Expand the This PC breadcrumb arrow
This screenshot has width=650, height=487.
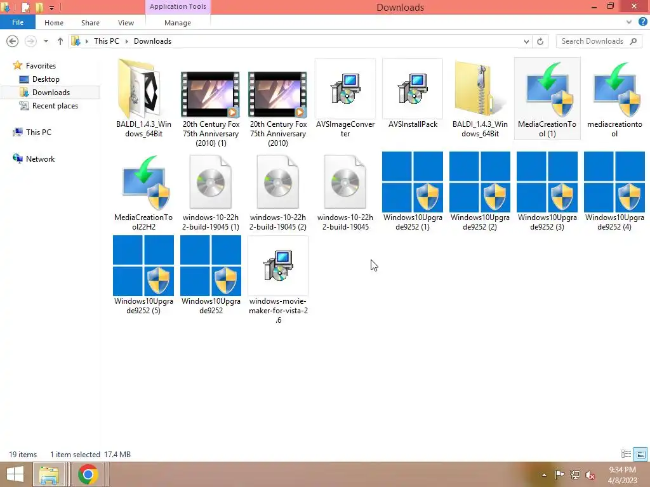(x=127, y=41)
